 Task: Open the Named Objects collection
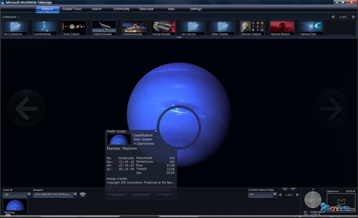(x=282, y=28)
